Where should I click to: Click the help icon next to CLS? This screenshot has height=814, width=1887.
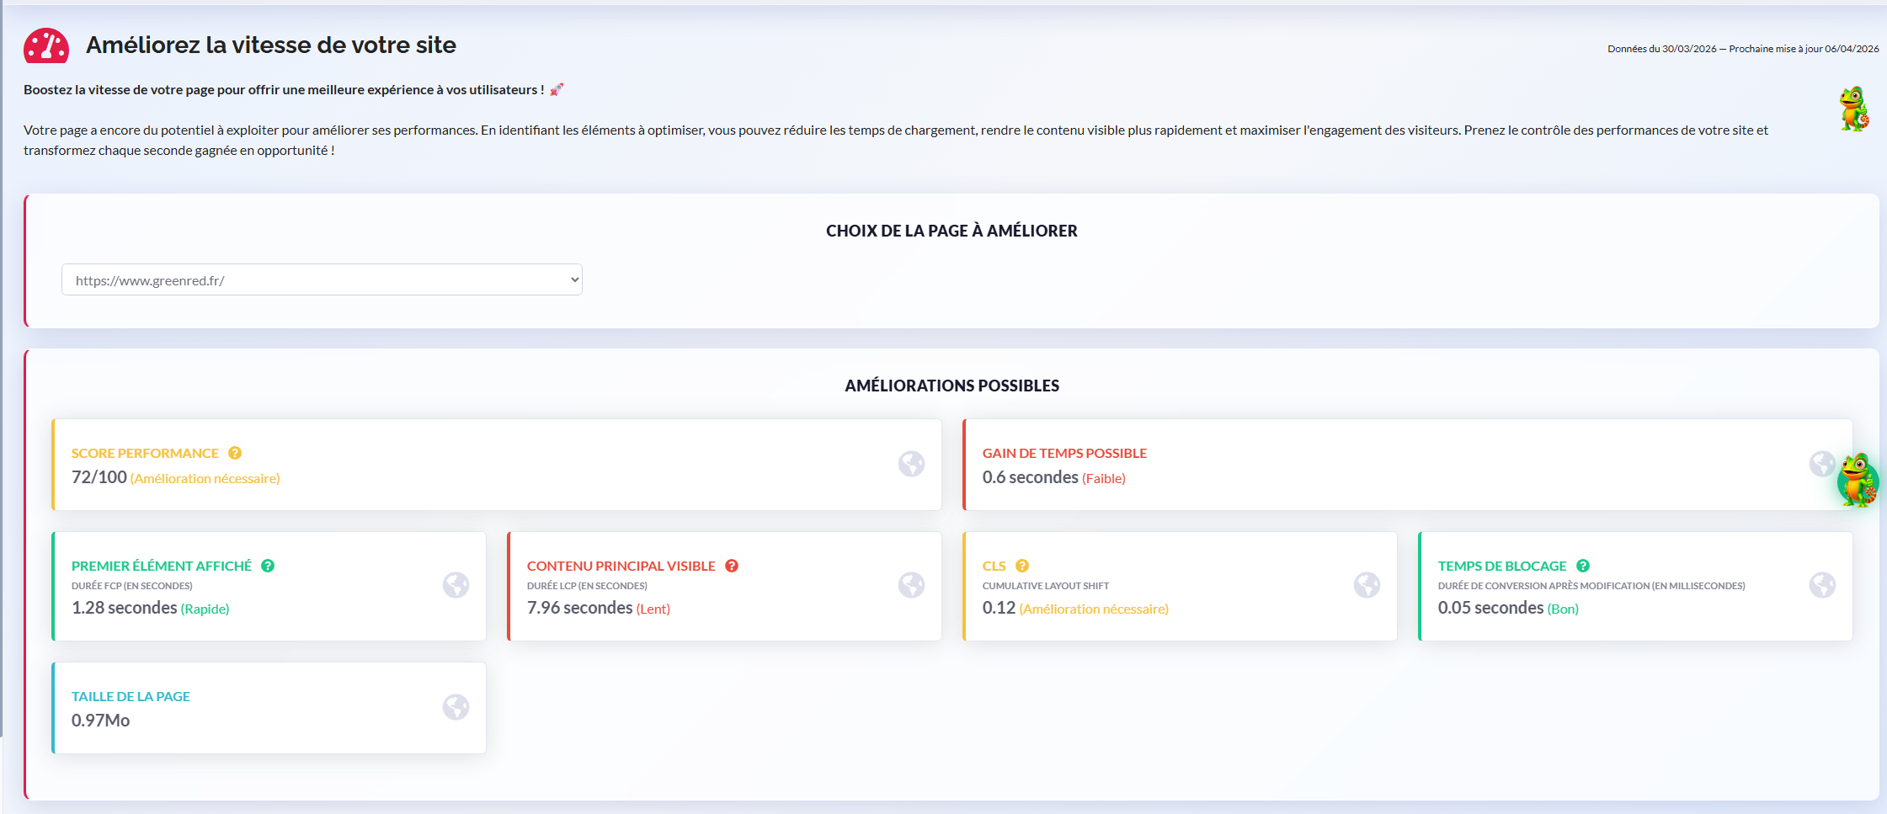pyautogui.click(x=1022, y=566)
